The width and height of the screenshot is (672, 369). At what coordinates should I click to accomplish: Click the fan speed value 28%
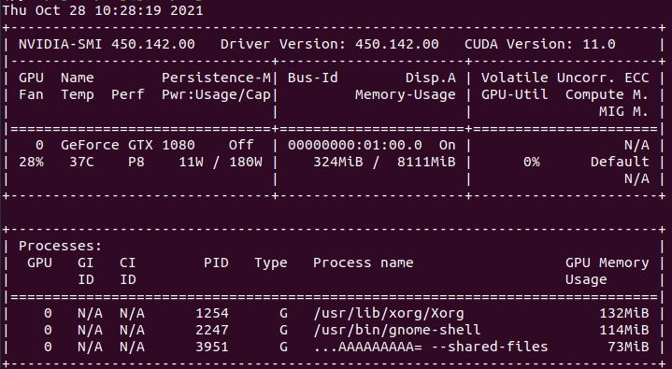31,162
